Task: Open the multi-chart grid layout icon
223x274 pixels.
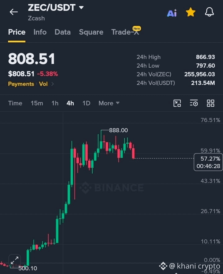Action: [210, 103]
